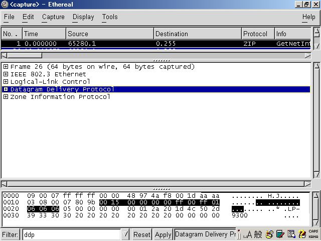Viewport: 321px width, 241px height.
Task: Click packet list horizontal scroll right arrow
Action: pos(307,56)
